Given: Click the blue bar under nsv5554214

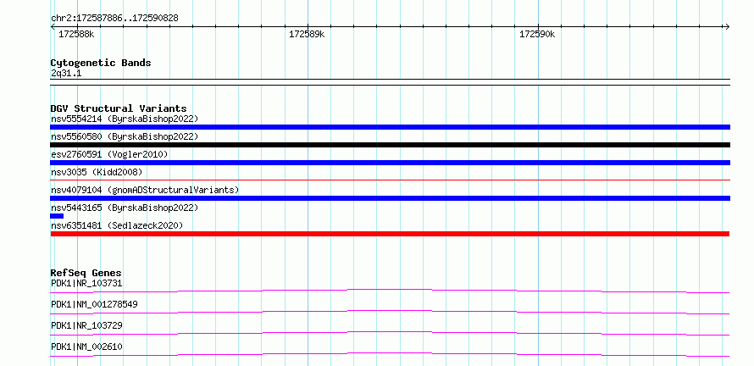Looking at the screenshot, I should click(390, 127).
